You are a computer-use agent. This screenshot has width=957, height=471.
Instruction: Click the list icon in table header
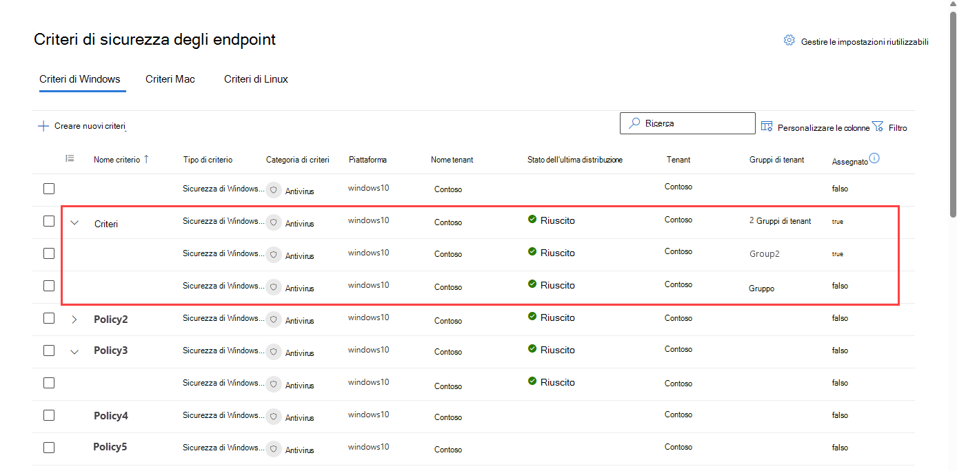(x=70, y=158)
